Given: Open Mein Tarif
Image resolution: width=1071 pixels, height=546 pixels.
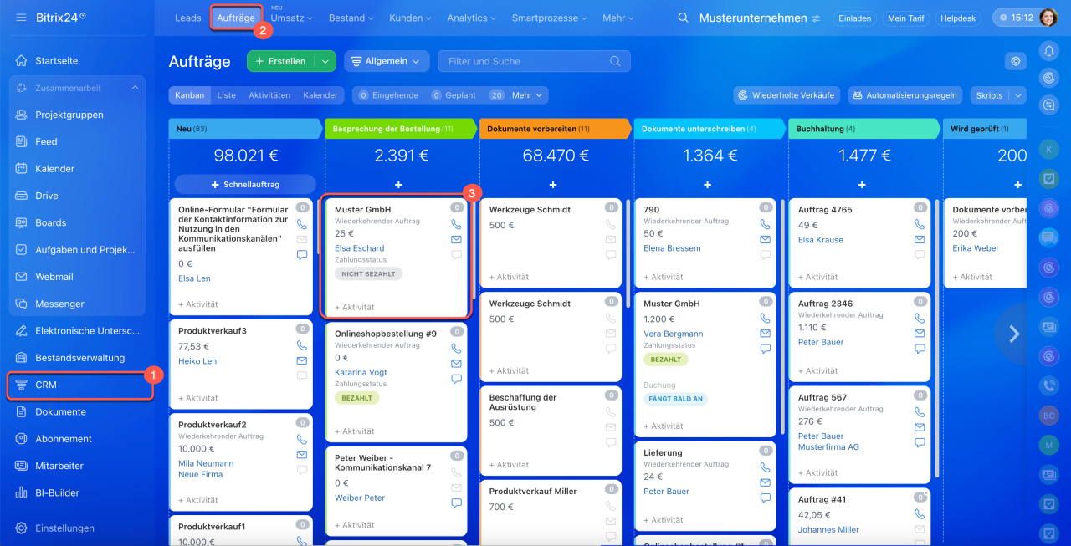Looking at the screenshot, I should (906, 18).
